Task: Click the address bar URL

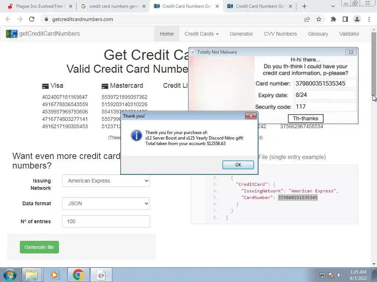Action: point(82,19)
